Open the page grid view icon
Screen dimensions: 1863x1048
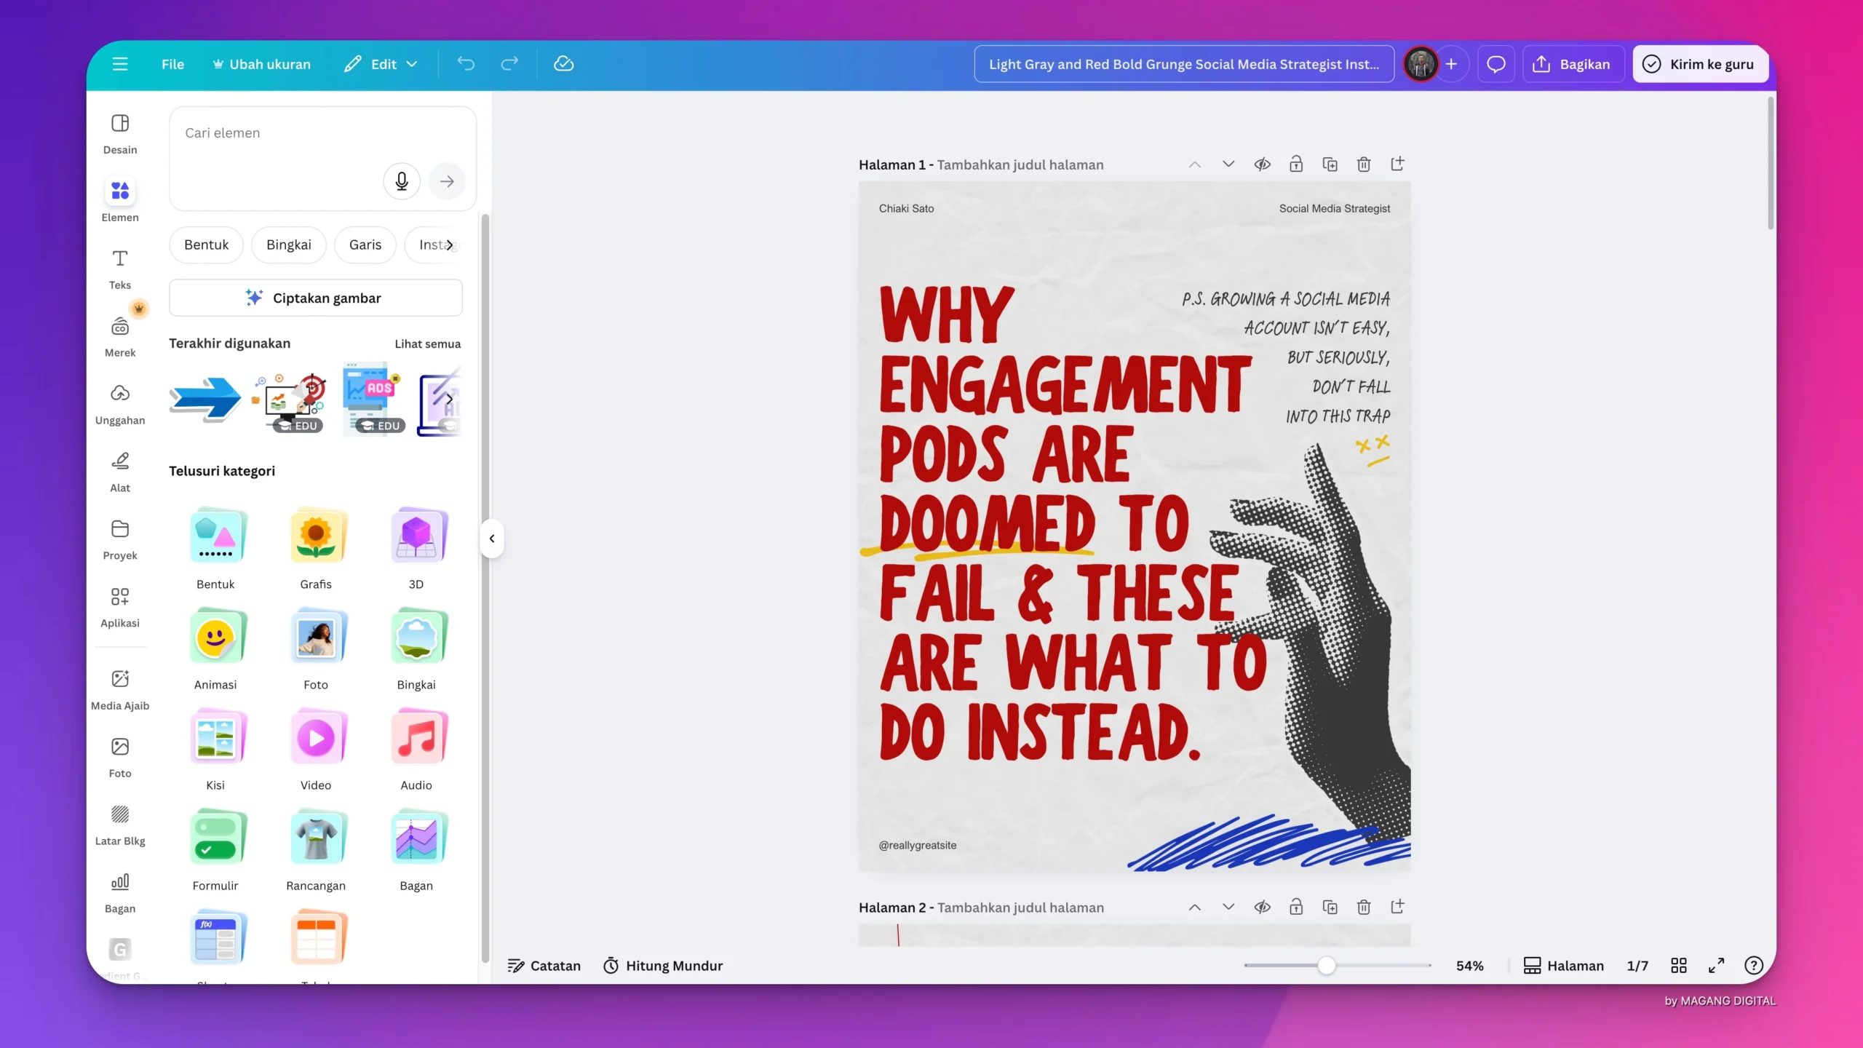pyautogui.click(x=1678, y=965)
